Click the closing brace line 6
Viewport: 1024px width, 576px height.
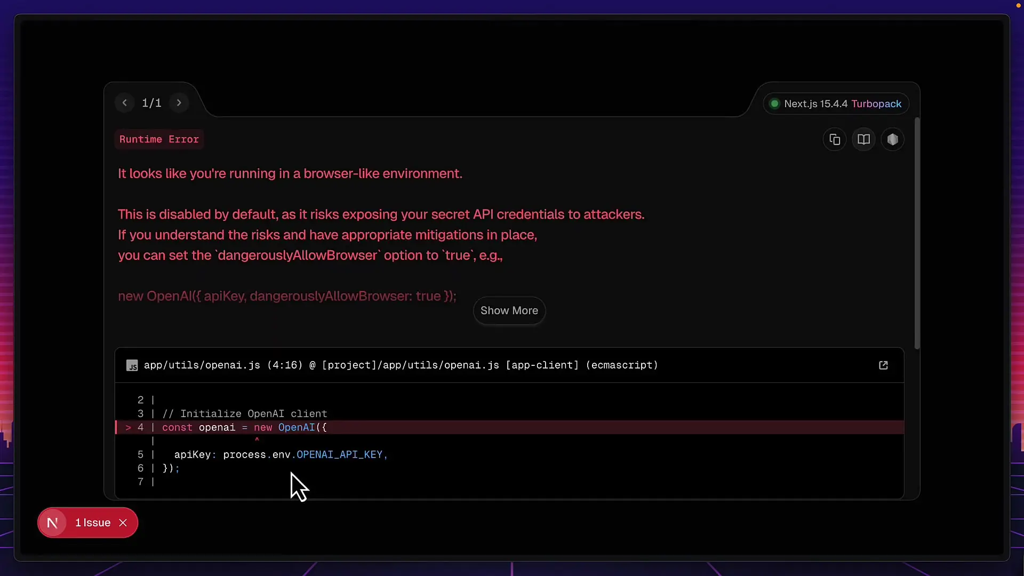(x=171, y=468)
